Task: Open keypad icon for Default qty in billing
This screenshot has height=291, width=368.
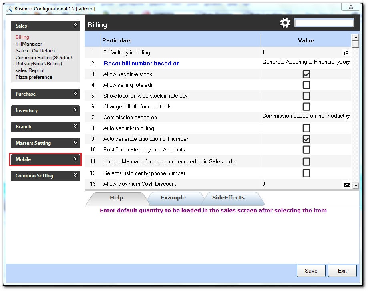Action: pos(347,53)
